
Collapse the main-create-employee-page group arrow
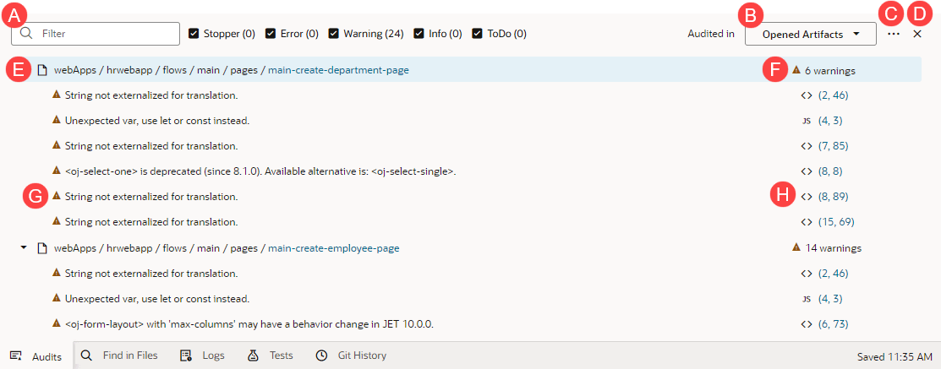point(24,247)
